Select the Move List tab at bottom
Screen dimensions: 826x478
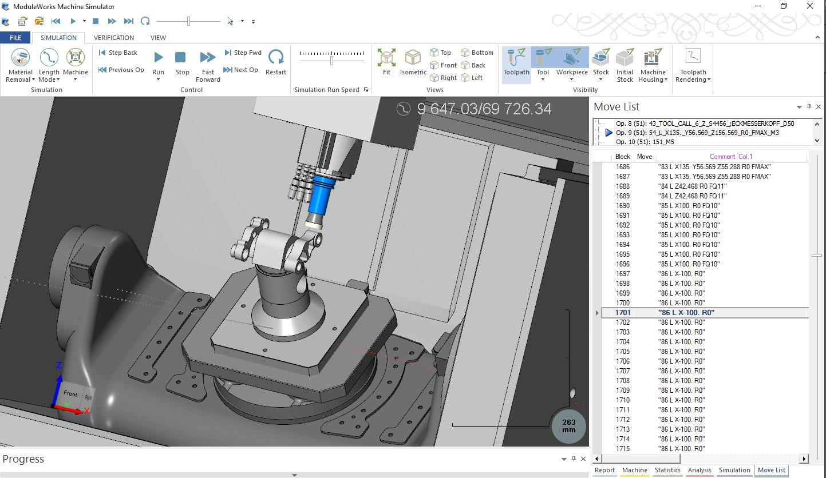pos(771,470)
